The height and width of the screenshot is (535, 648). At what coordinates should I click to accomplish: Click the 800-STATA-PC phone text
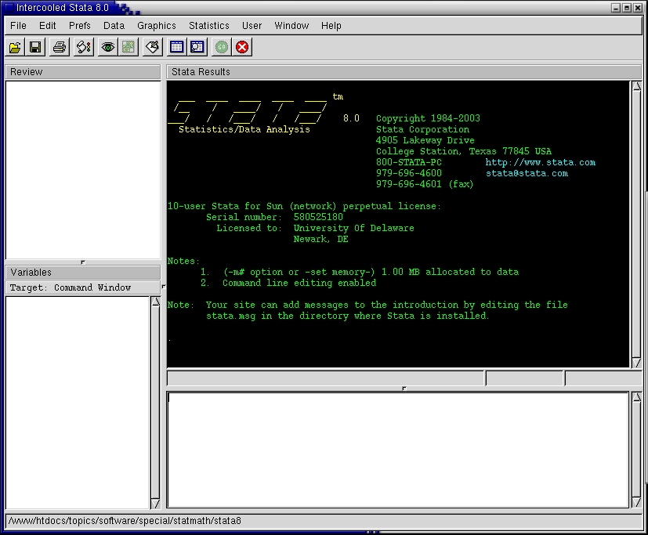coord(409,162)
